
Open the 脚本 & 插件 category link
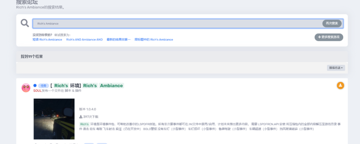[x=73, y=91]
